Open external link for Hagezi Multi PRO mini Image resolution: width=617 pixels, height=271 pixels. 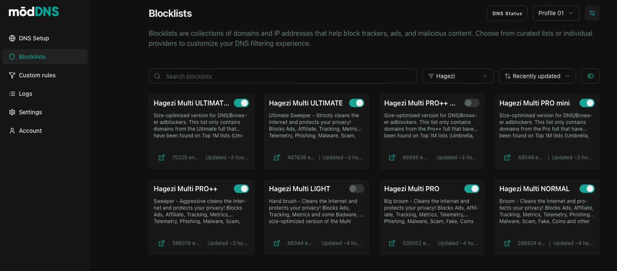[x=507, y=158]
